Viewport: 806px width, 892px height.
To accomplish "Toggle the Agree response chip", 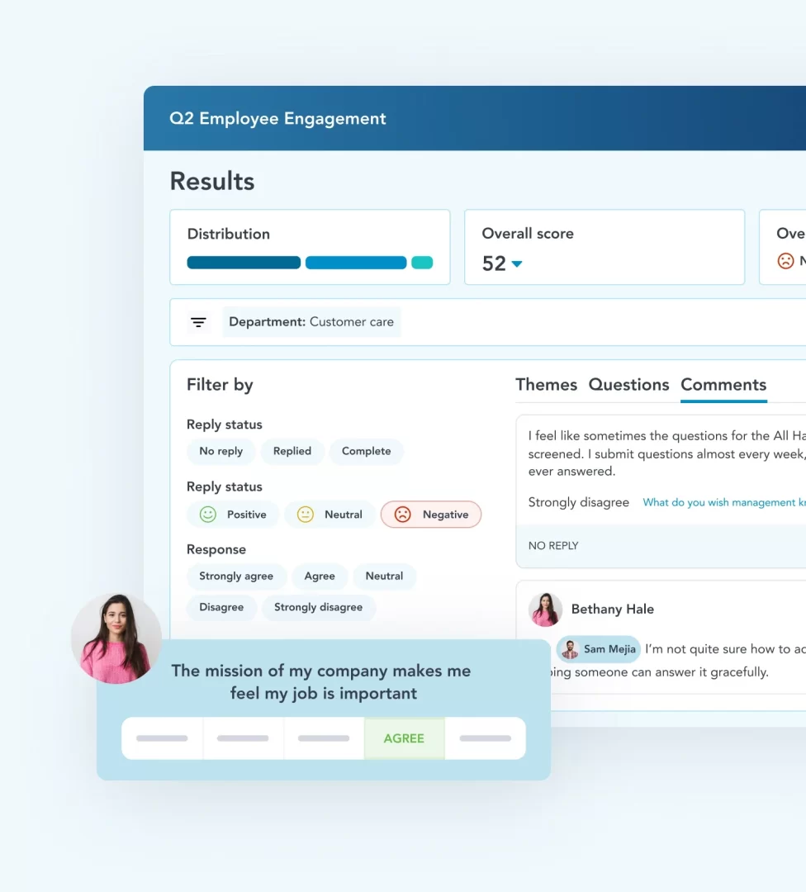I will coord(320,576).
